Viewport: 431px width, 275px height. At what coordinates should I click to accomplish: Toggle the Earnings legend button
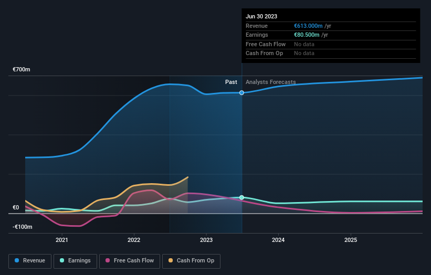75,261
